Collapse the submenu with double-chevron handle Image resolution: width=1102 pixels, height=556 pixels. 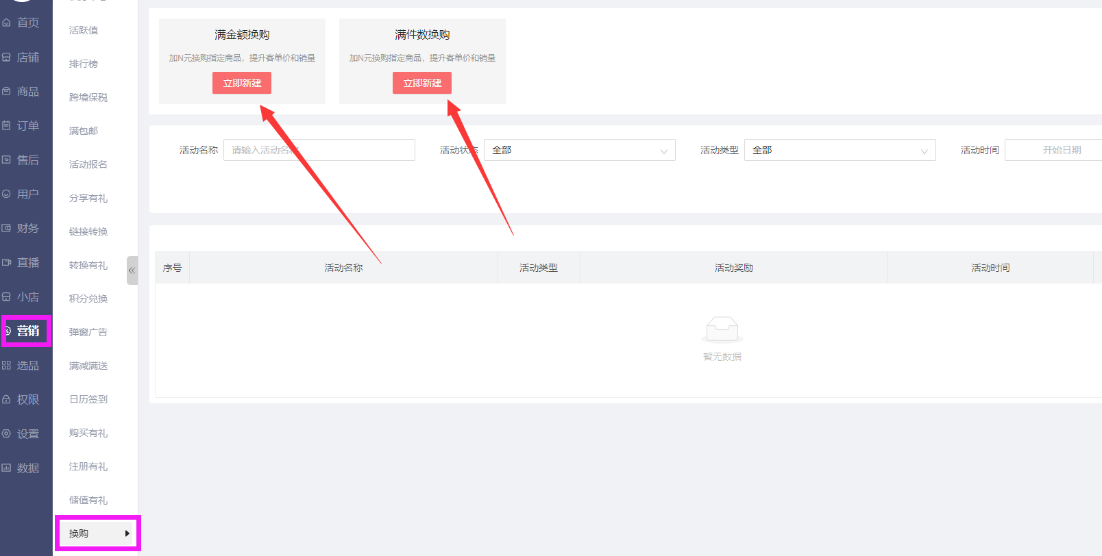click(132, 270)
